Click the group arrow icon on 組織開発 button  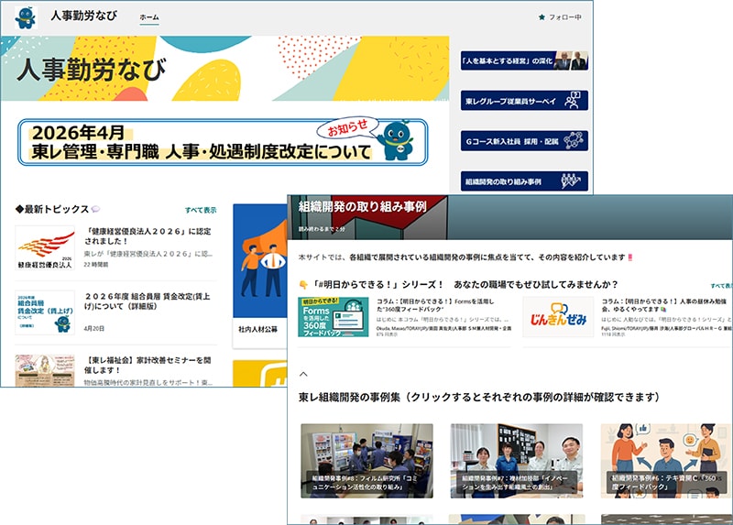pos(571,180)
